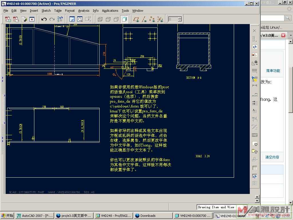Open the Insert menu
The image size is (293, 220).
click(x=34, y=11)
